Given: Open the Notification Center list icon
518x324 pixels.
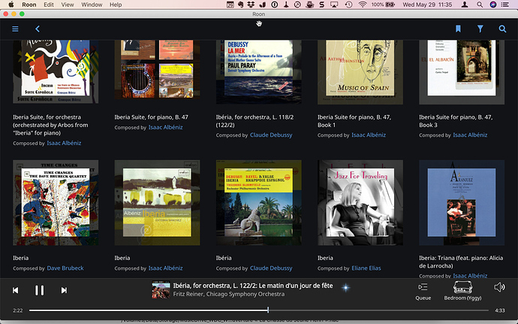Looking at the screenshot, I should (504, 5).
